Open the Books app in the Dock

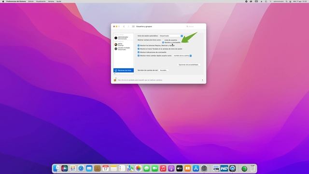[188, 169]
